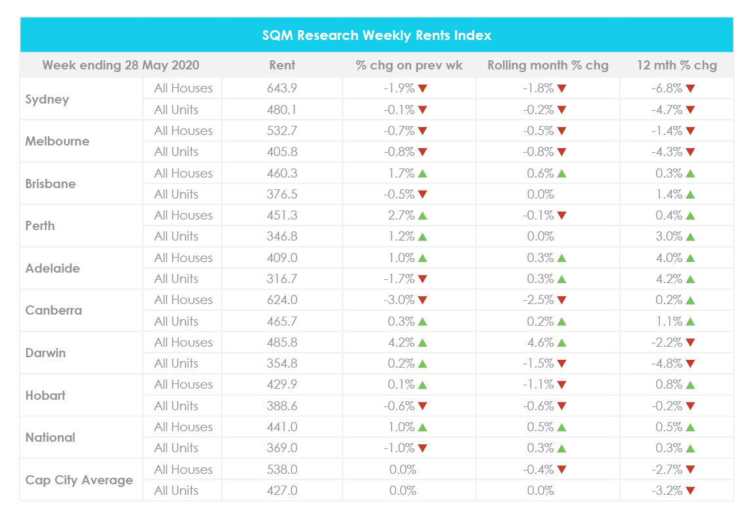Click Sydney houses weekly change -1.9%
The height and width of the screenshot is (523, 753).
[x=399, y=88]
